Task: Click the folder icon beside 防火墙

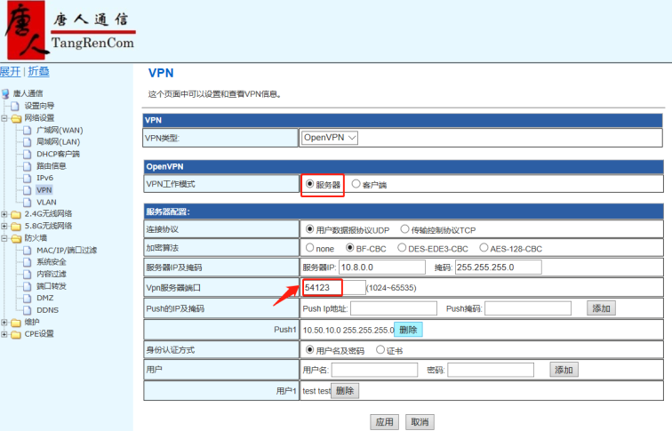Action: [x=16, y=238]
